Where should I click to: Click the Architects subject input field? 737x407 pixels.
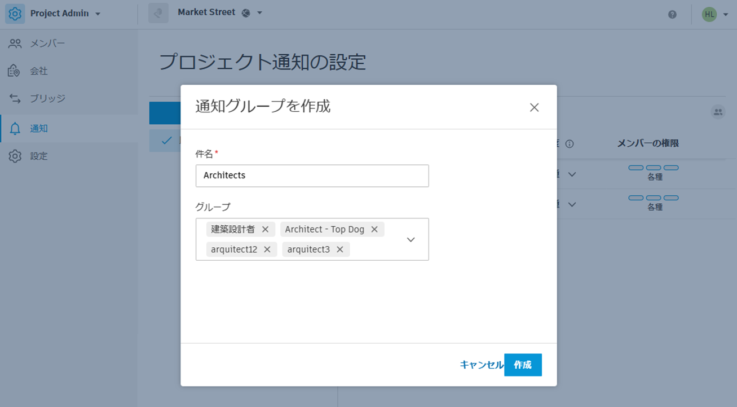point(312,176)
